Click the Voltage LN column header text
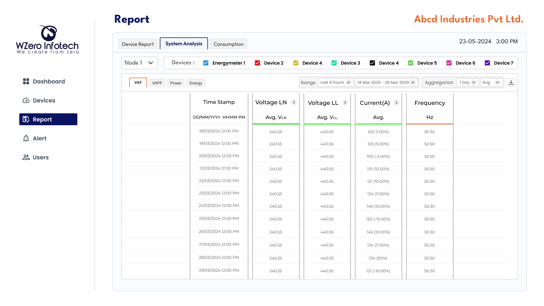Image resolution: width=544 pixels, height=306 pixels. [271, 102]
